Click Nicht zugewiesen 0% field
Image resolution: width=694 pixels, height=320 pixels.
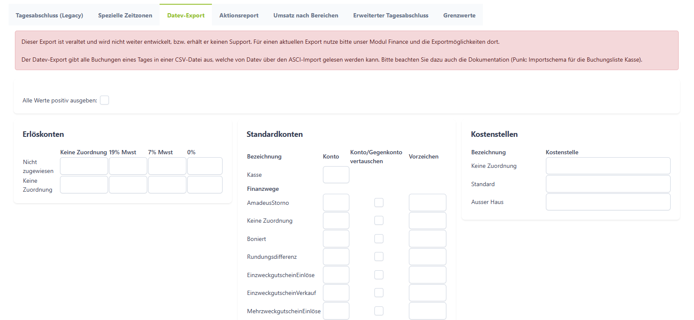205,166
